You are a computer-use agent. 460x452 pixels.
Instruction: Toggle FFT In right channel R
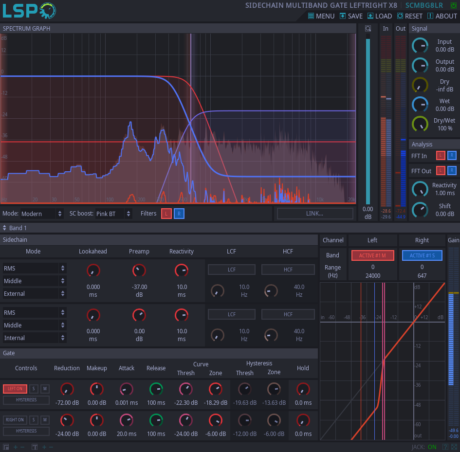click(x=452, y=156)
